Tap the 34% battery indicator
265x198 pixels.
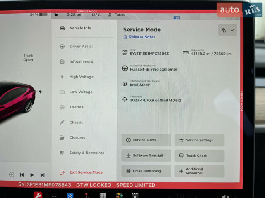[x=39, y=14]
